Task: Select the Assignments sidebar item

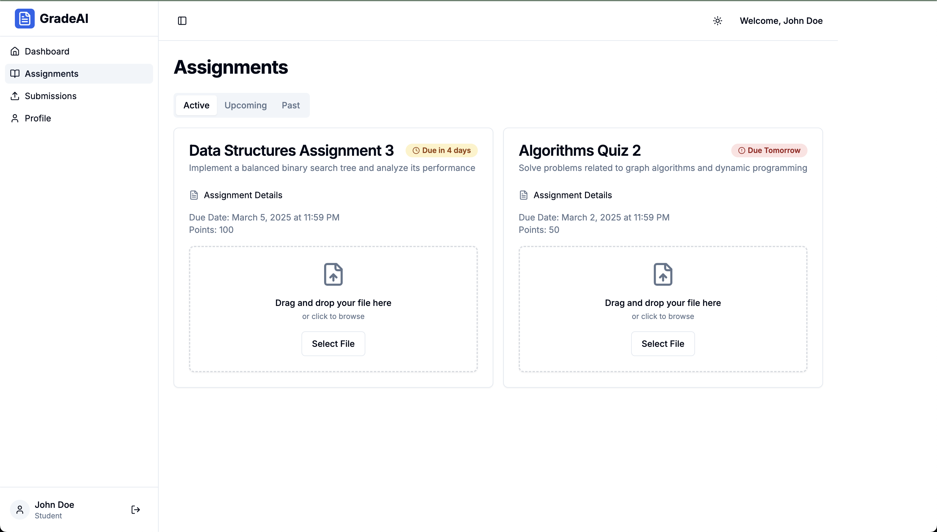Action: 51,74
